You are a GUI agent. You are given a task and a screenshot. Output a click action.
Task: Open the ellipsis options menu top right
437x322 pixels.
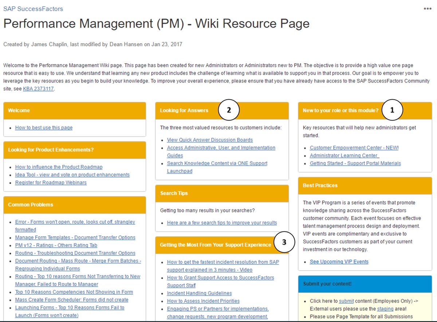427,8
